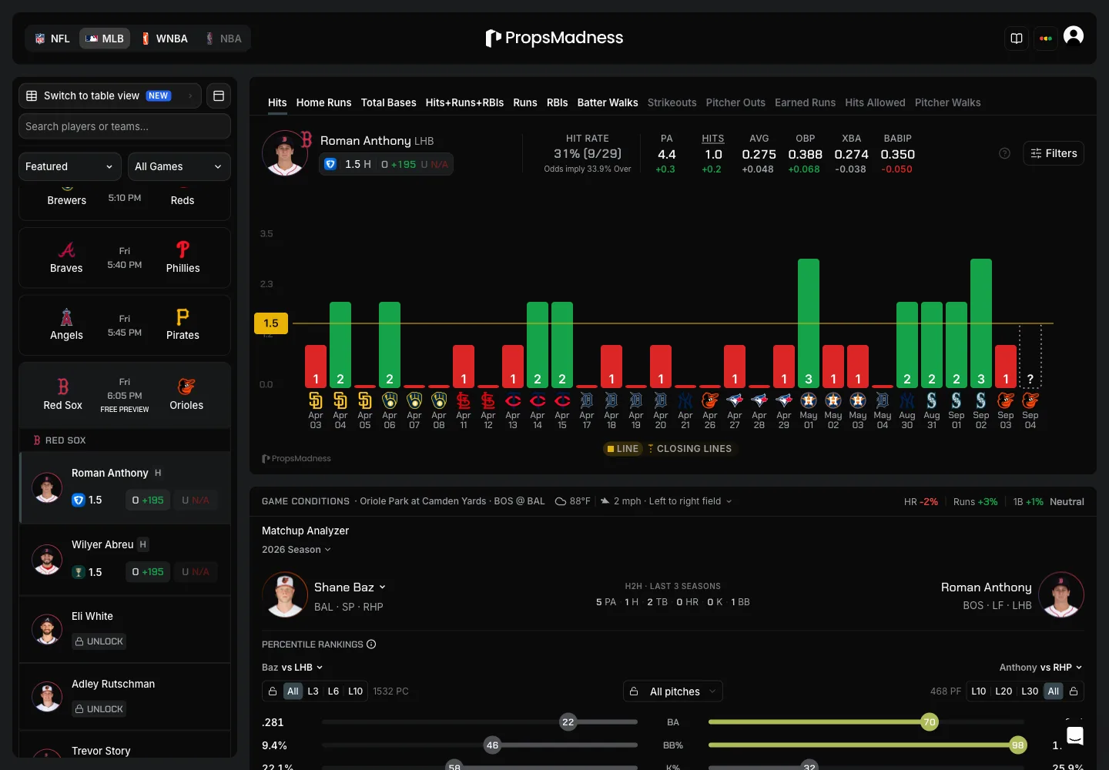Switch to the Home Runs tab

tap(323, 102)
